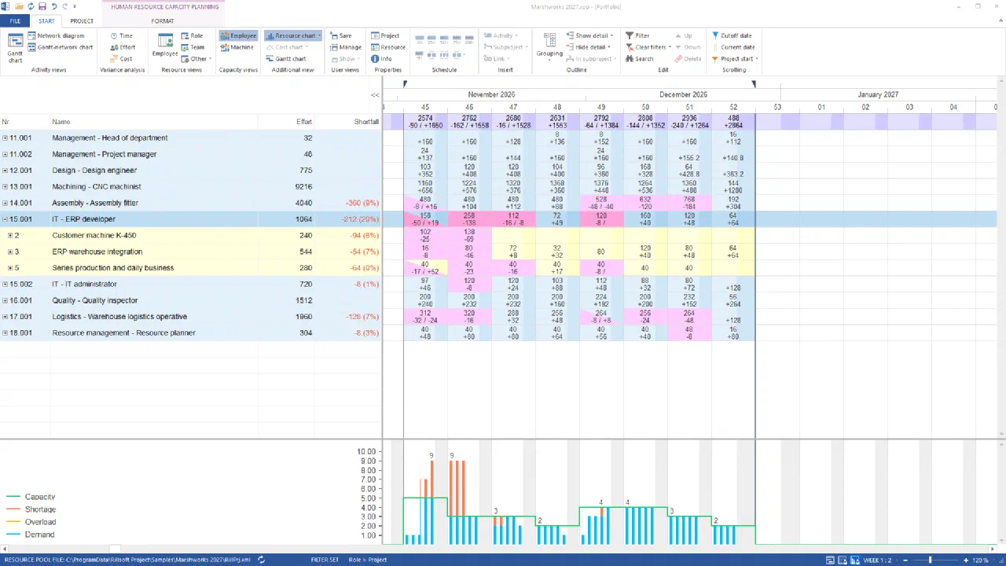1006x566 pixels.
Task: Open the Team resource view
Action: (193, 47)
